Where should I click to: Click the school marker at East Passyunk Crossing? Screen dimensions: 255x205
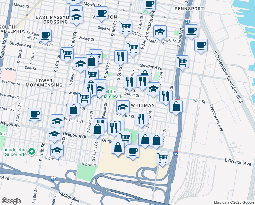[x=76, y=18]
